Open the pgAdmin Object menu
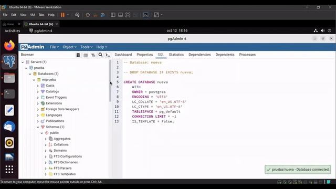Screen dimensions: 336x189 click(69, 47)
